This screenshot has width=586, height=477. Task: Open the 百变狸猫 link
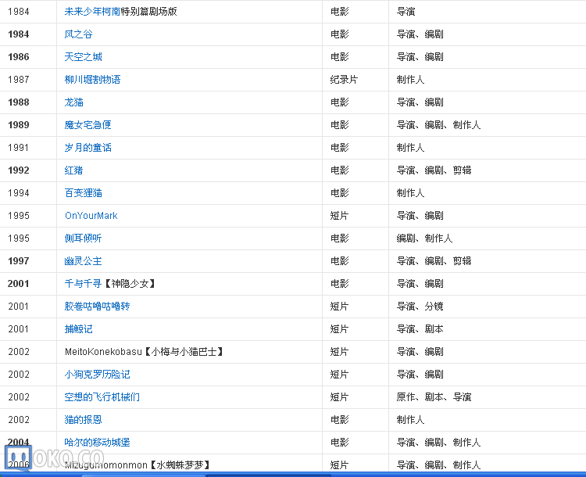coord(83,193)
